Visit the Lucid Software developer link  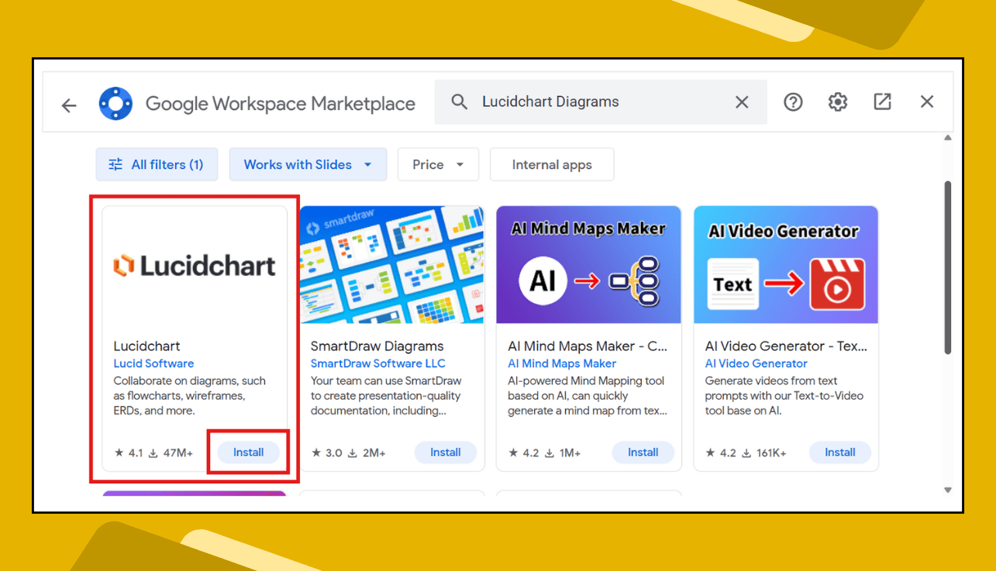pos(153,363)
